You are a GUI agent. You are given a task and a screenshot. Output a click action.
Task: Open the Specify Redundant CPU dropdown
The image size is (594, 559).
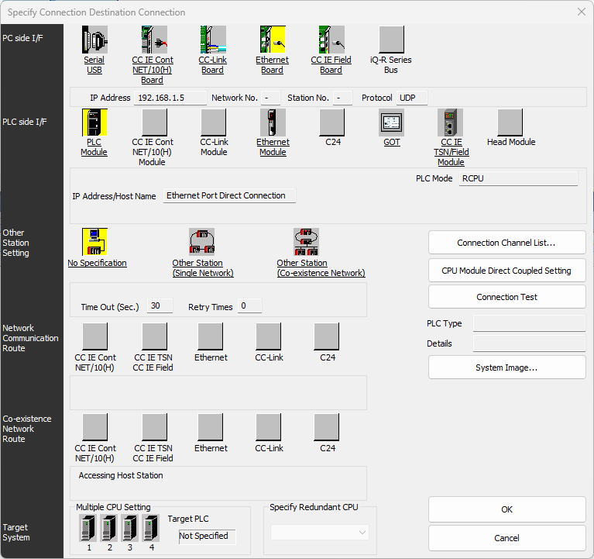pos(320,533)
